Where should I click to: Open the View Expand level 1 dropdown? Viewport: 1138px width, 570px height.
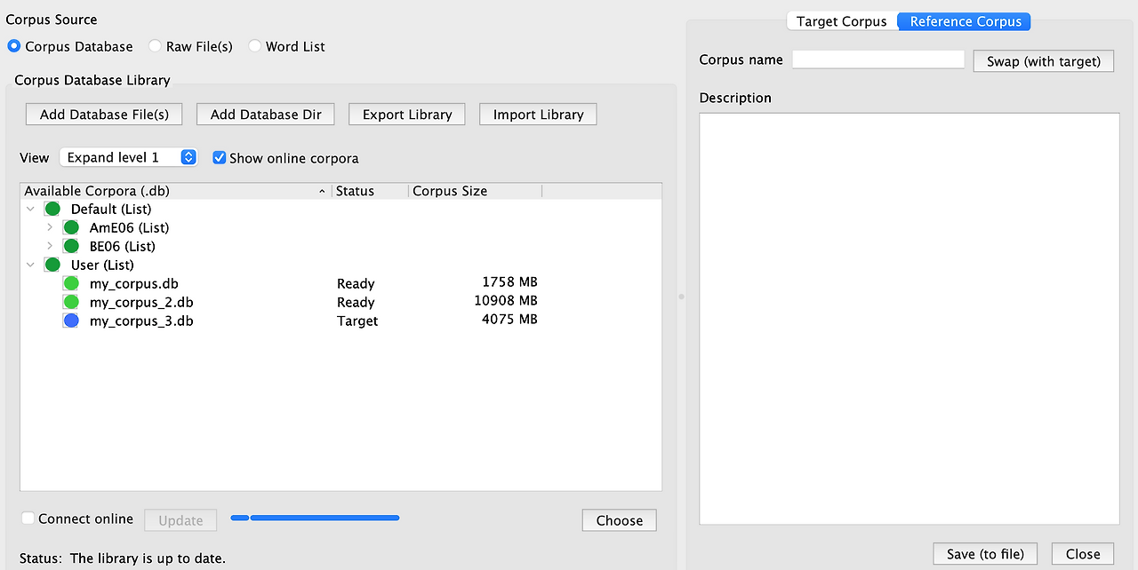tap(129, 157)
